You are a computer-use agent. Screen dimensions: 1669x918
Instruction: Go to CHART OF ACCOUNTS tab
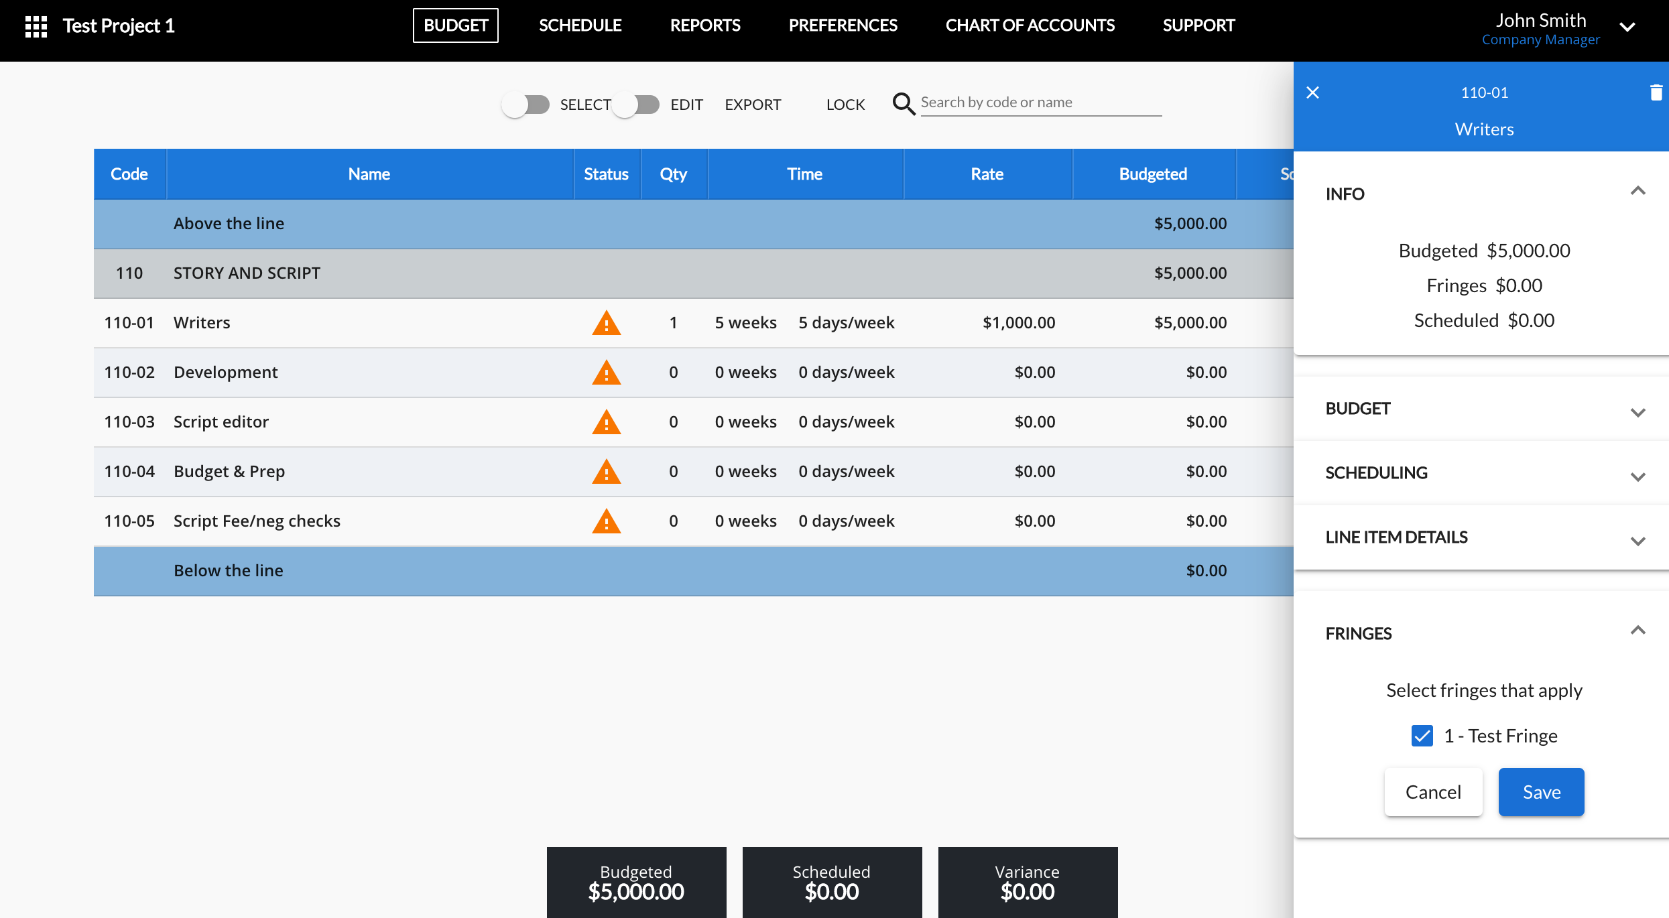tap(1030, 25)
